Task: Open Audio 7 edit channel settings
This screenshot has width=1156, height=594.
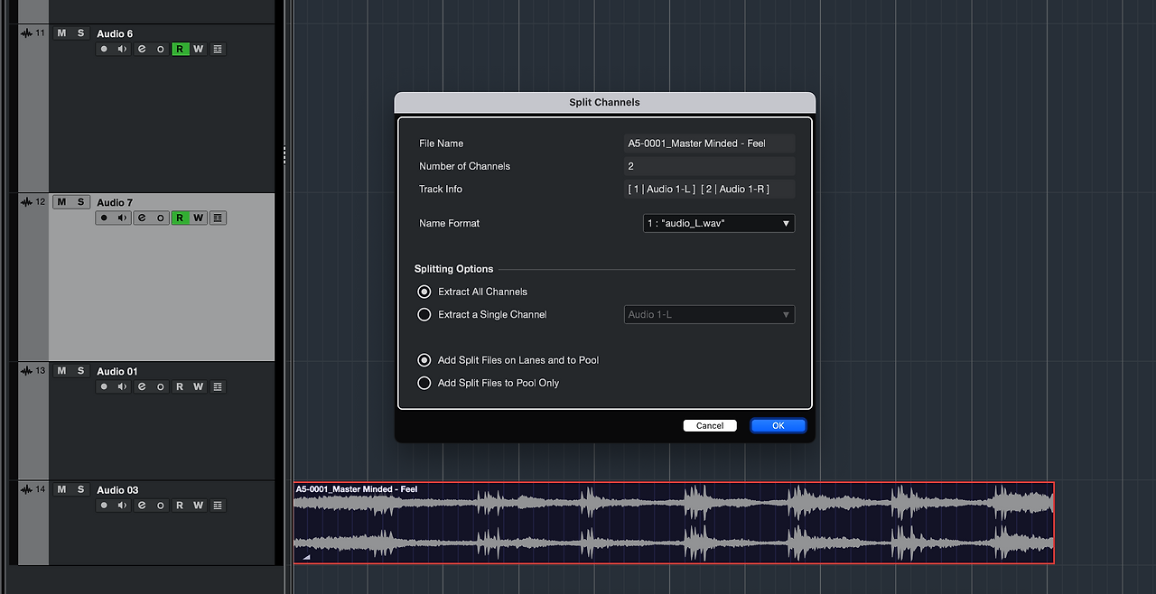Action: (x=142, y=218)
